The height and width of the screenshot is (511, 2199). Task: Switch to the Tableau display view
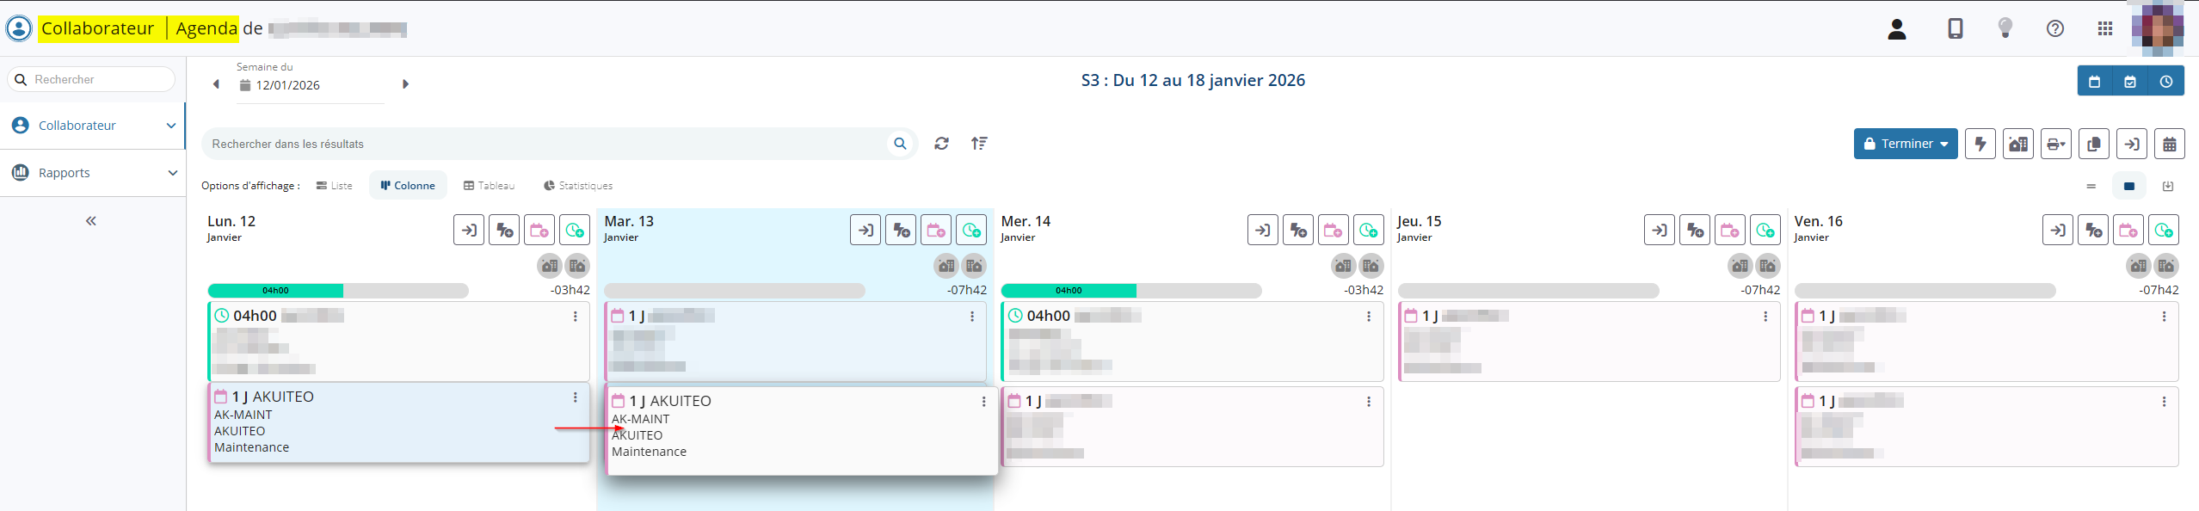click(x=489, y=186)
